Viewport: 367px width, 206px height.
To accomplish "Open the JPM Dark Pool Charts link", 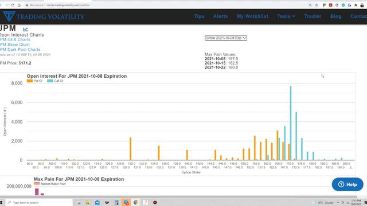I will (20, 49).
